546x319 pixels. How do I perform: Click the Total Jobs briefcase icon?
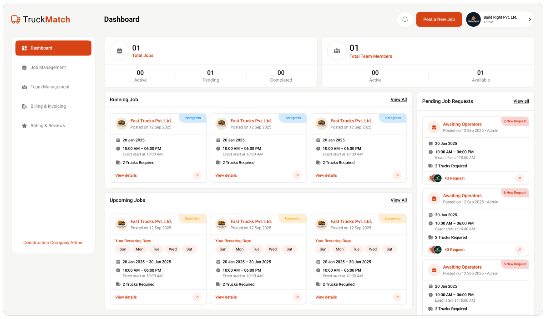[119, 50]
